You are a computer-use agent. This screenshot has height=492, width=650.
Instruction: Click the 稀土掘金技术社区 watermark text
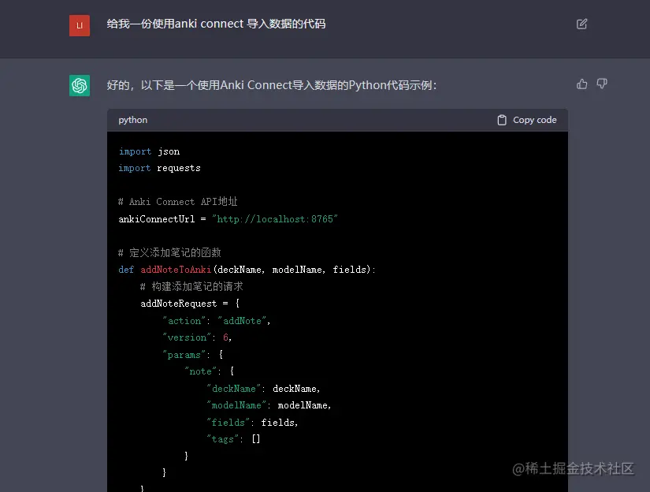point(574,468)
